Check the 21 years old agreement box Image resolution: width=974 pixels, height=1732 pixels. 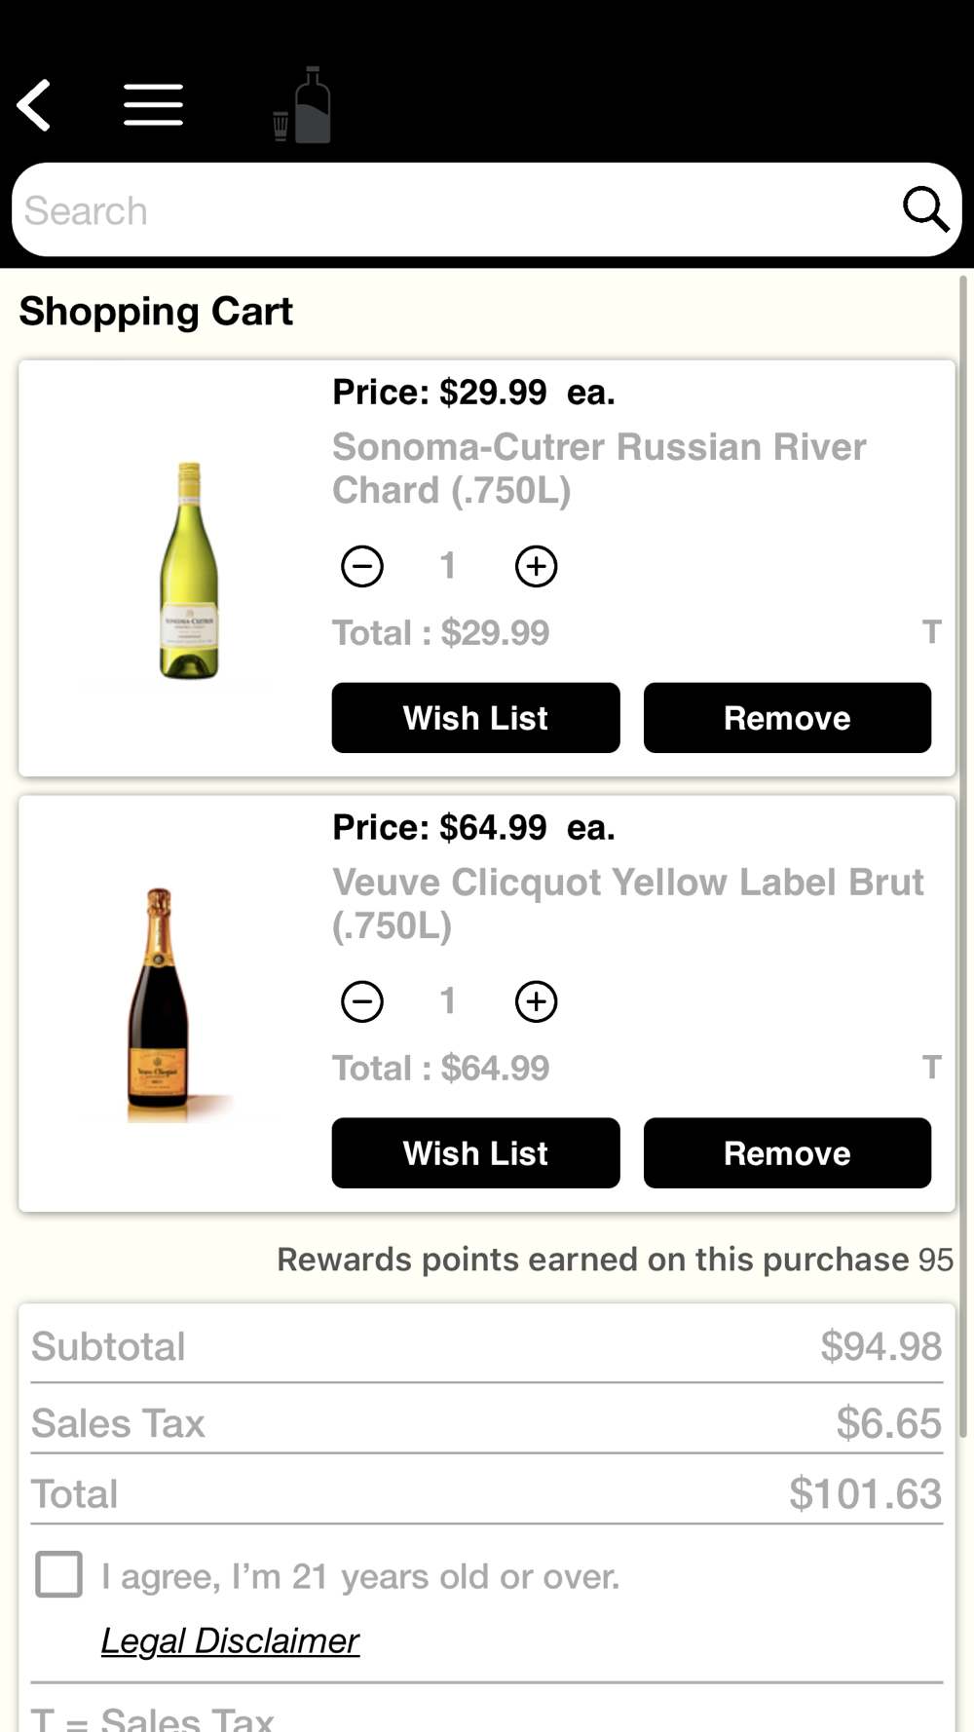click(58, 1574)
